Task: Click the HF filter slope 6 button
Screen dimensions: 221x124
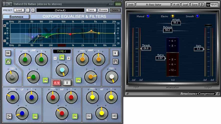Action: pyautogui.click(x=115, y=53)
